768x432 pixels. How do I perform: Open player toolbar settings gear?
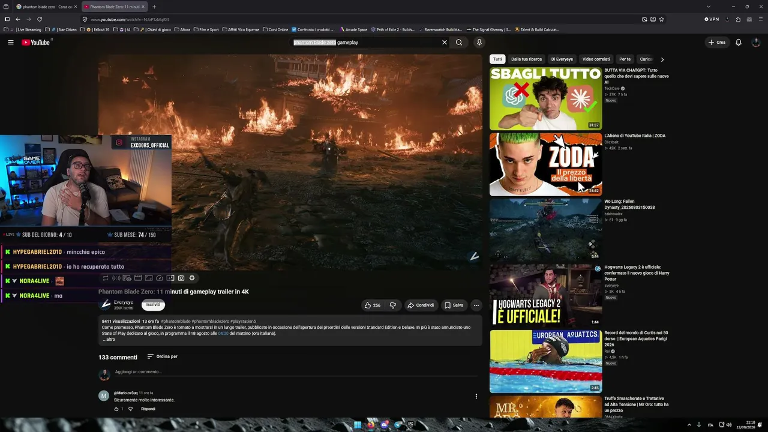click(x=192, y=278)
